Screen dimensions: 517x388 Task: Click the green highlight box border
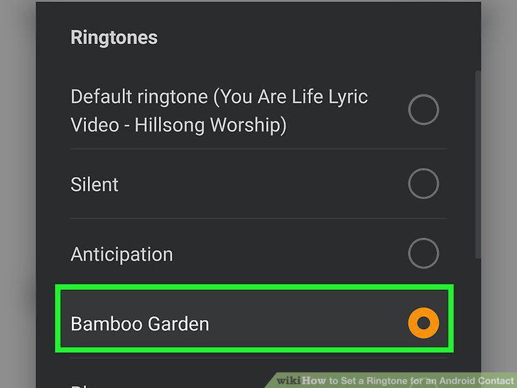click(x=254, y=287)
